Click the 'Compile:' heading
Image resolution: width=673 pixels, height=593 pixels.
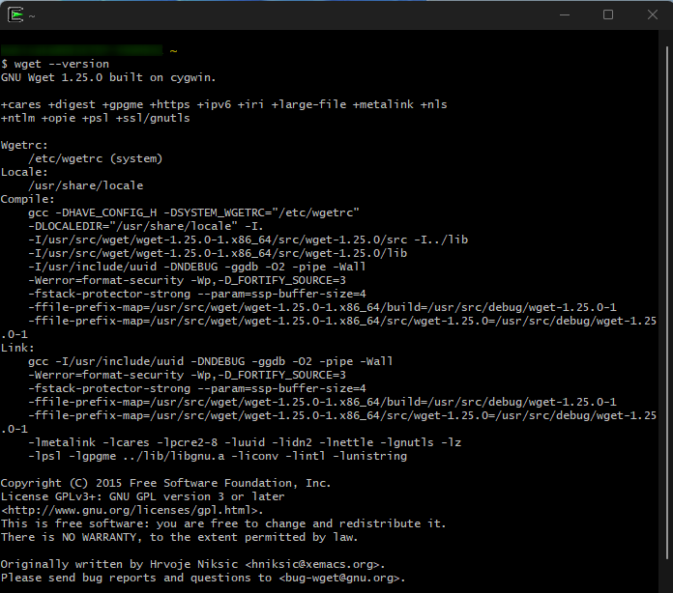(27, 199)
